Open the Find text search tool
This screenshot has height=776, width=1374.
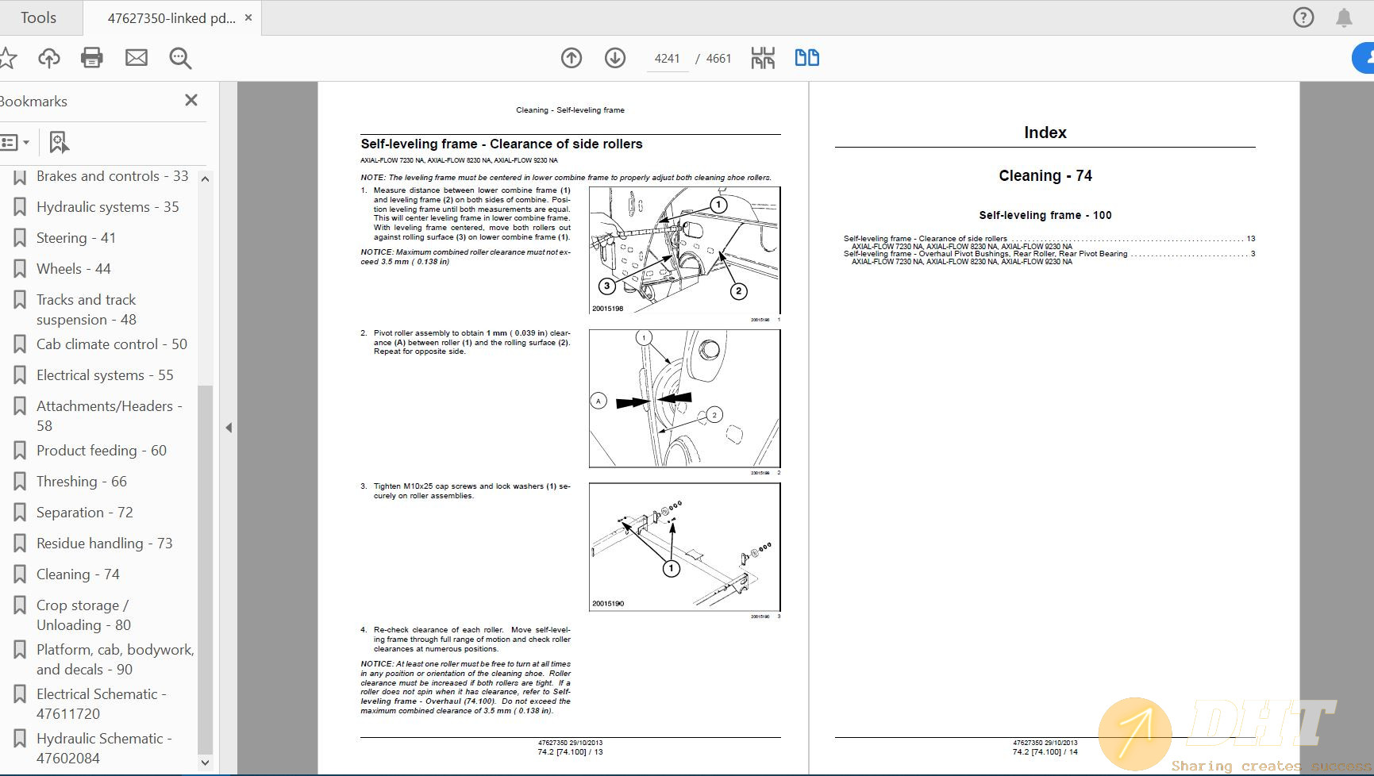click(180, 58)
